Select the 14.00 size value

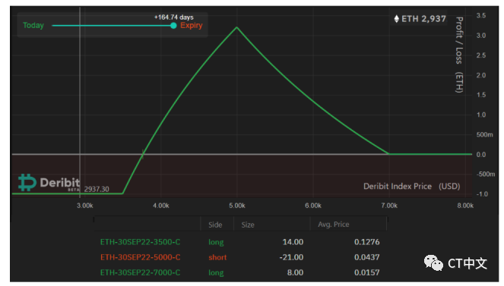tap(293, 242)
